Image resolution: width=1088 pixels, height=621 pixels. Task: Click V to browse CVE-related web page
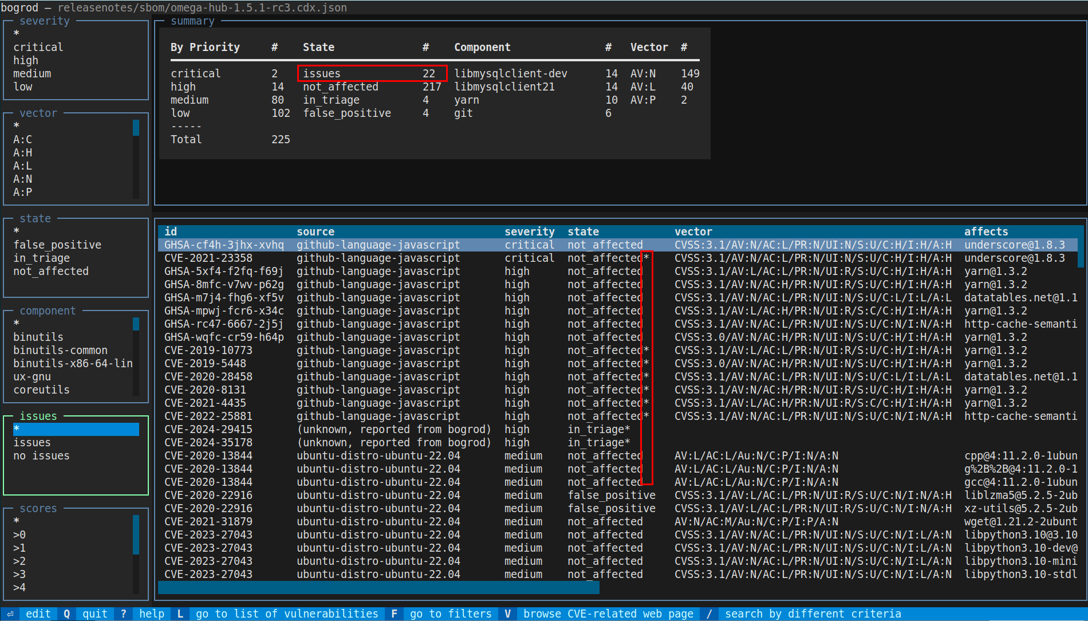507,614
